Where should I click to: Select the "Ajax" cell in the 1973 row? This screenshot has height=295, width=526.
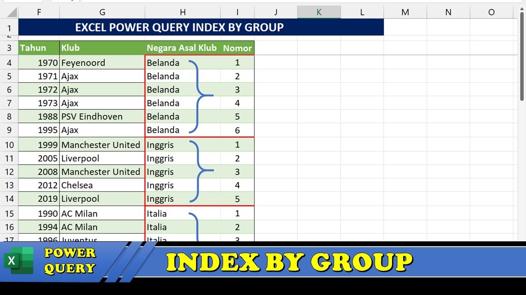tap(102, 103)
